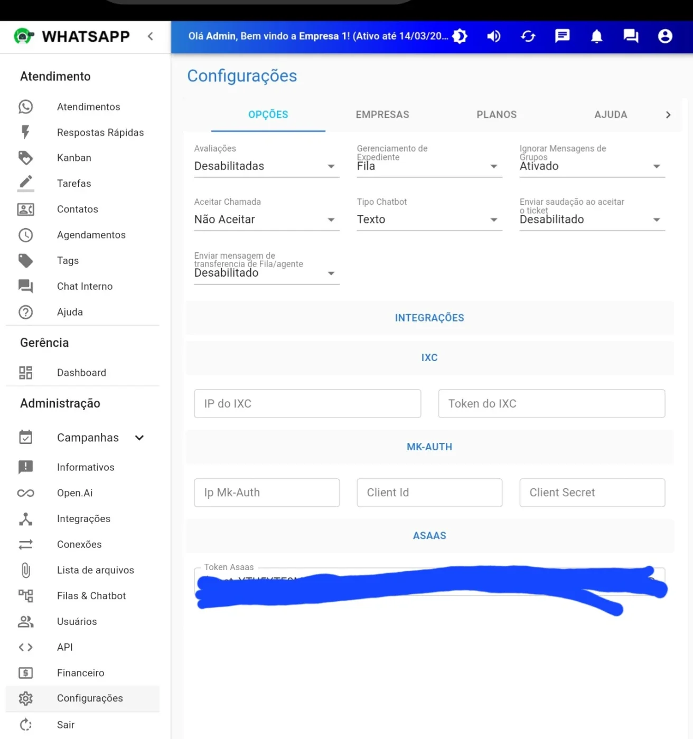Open the user account profile icon
This screenshot has width=693, height=739.
pyautogui.click(x=665, y=36)
